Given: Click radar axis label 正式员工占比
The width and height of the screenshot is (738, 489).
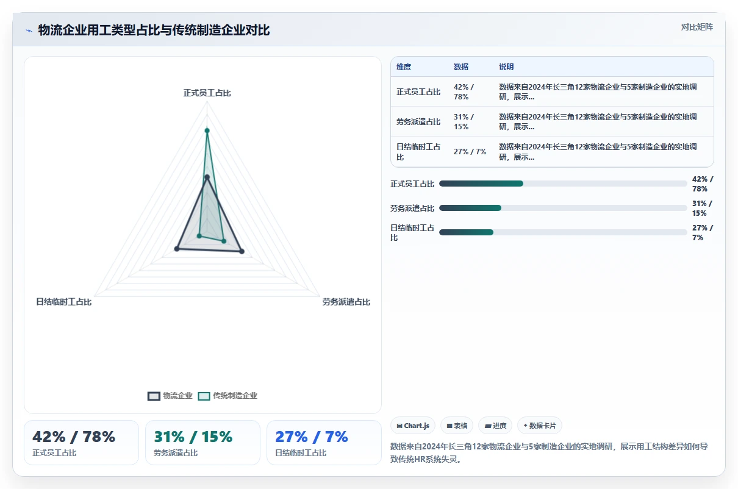Looking at the screenshot, I should [x=207, y=93].
